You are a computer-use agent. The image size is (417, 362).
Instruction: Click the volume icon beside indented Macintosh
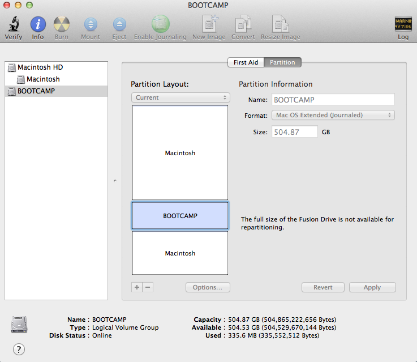pyautogui.click(x=21, y=79)
